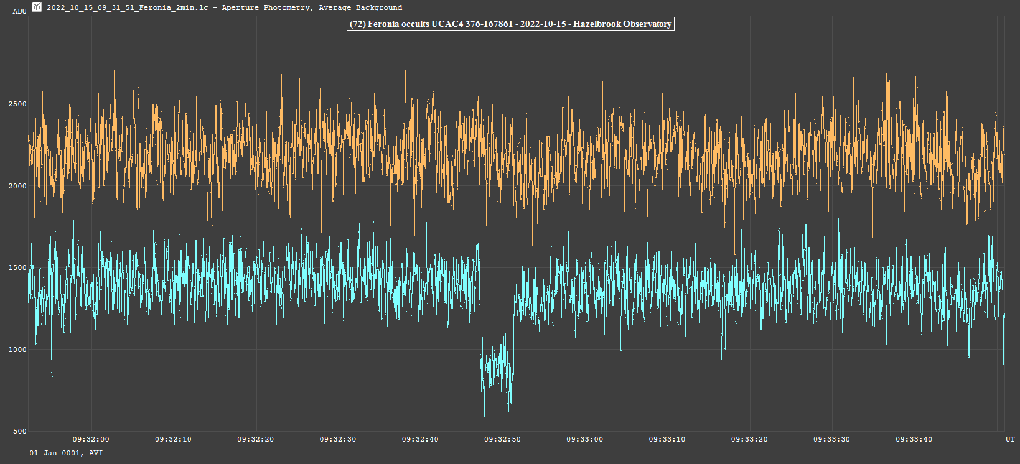Click the 09:32:50 time label
The image size is (1020, 464).
[x=503, y=439]
